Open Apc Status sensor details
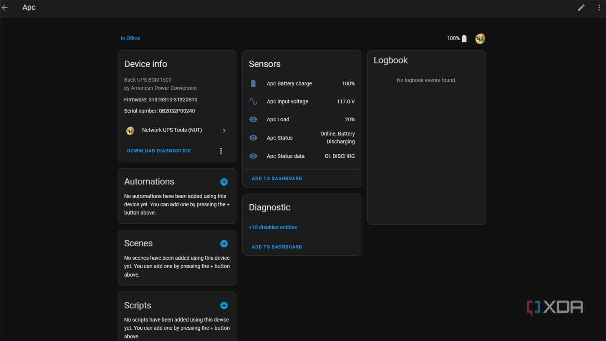This screenshot has width=606, height=341. (302, 138)
